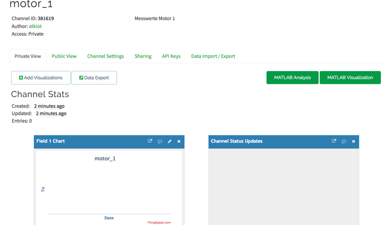Viewport: 383px width, 225px height.
Task: Open Channel Status Updates in new window
Action: (334, 141)
